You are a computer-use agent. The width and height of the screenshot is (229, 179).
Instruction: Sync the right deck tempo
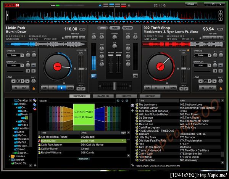click(173, 88)
